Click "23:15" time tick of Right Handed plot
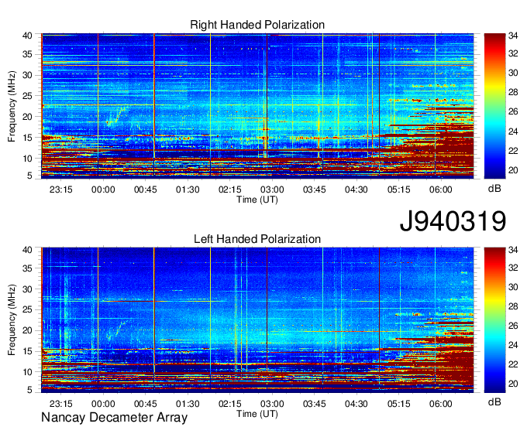This screenshot has width=527, height=427. tap(60, 190)
